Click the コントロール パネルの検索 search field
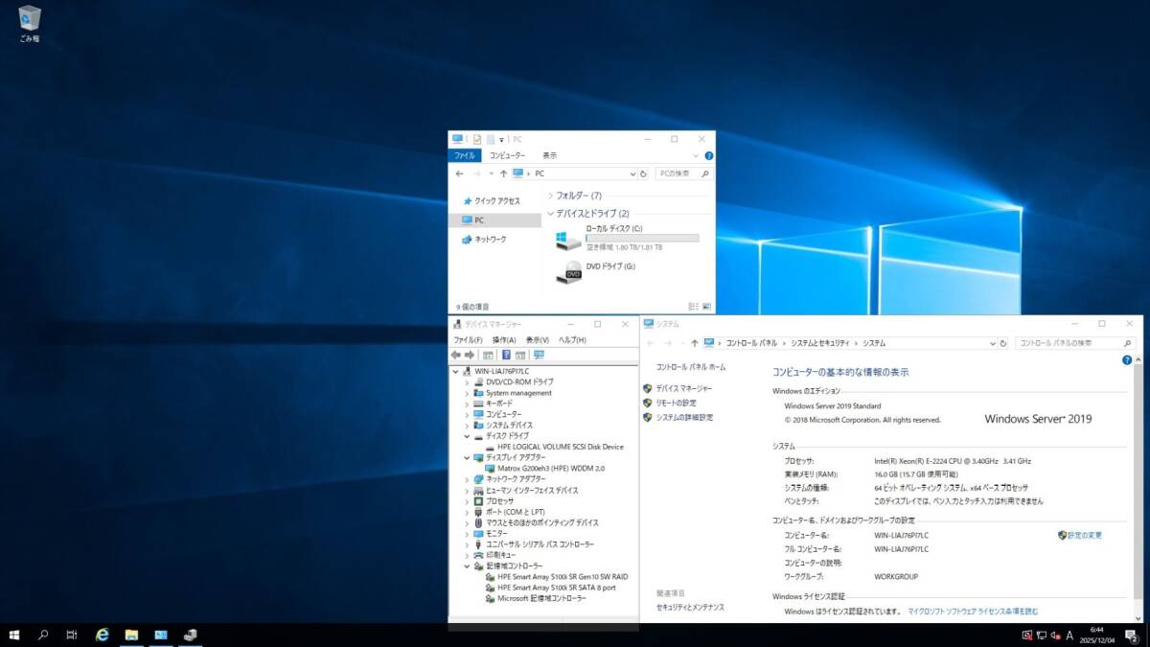 [1073, 342]
